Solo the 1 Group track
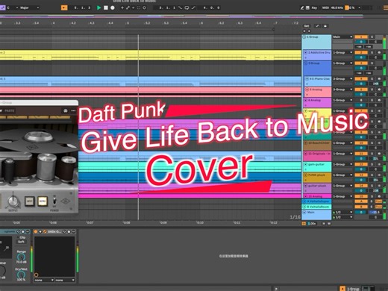The height and width of the screenshot is (291, 388). (x=372, y=37)
